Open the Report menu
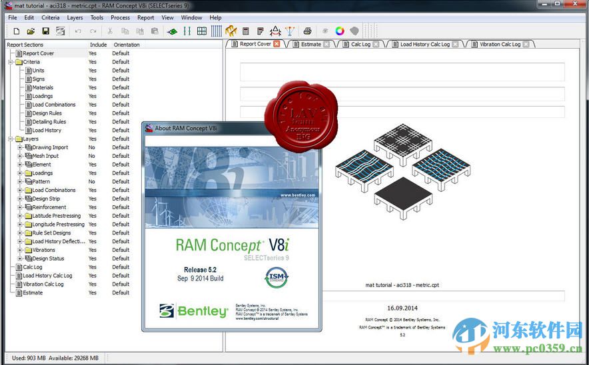Screen dimensions: 589x365 [145, 17]
